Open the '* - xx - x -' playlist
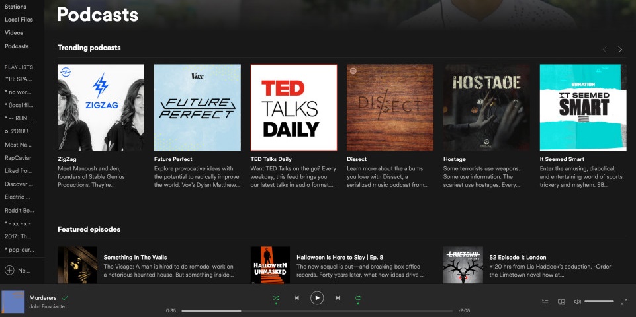636x317 pixels. point(18,223)
